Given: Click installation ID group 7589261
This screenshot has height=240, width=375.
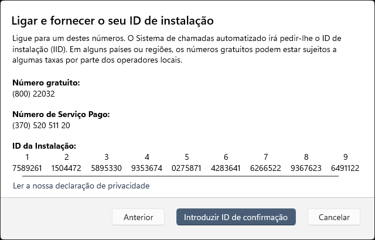Looking at the screenshot, I should [27, 167].
